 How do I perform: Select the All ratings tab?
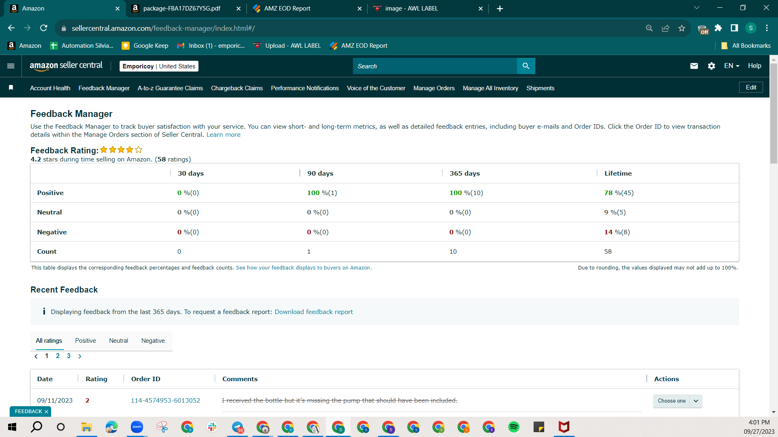point(49,341)
